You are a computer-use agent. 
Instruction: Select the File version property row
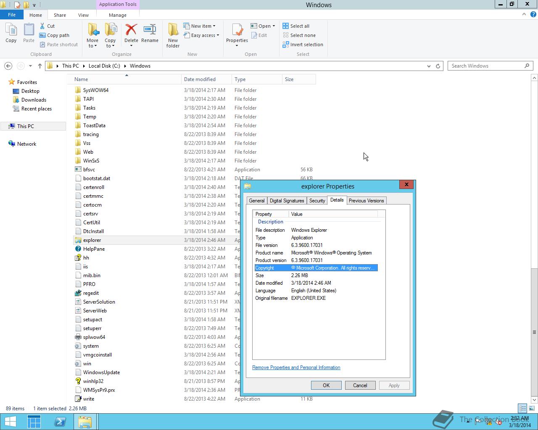point(316,245)
